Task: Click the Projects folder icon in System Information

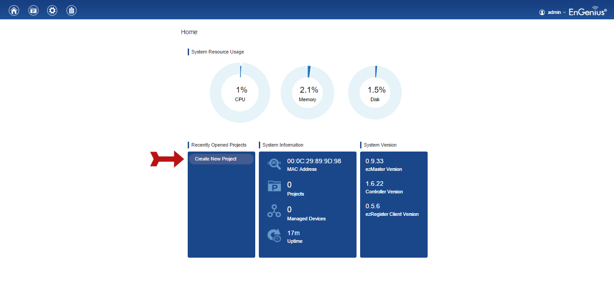Action: click(x=274, y=186)
